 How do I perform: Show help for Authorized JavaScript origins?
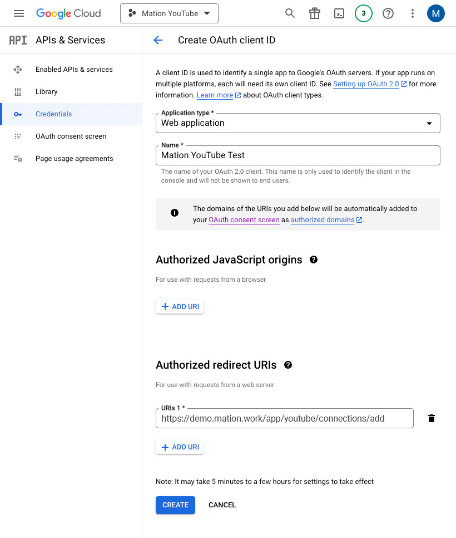click(314, 260)
